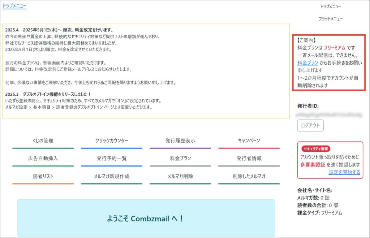The width and height of the screenshot is (370, 238).
Task: Open くじの管理 menu
Action: tap(43, 141)
